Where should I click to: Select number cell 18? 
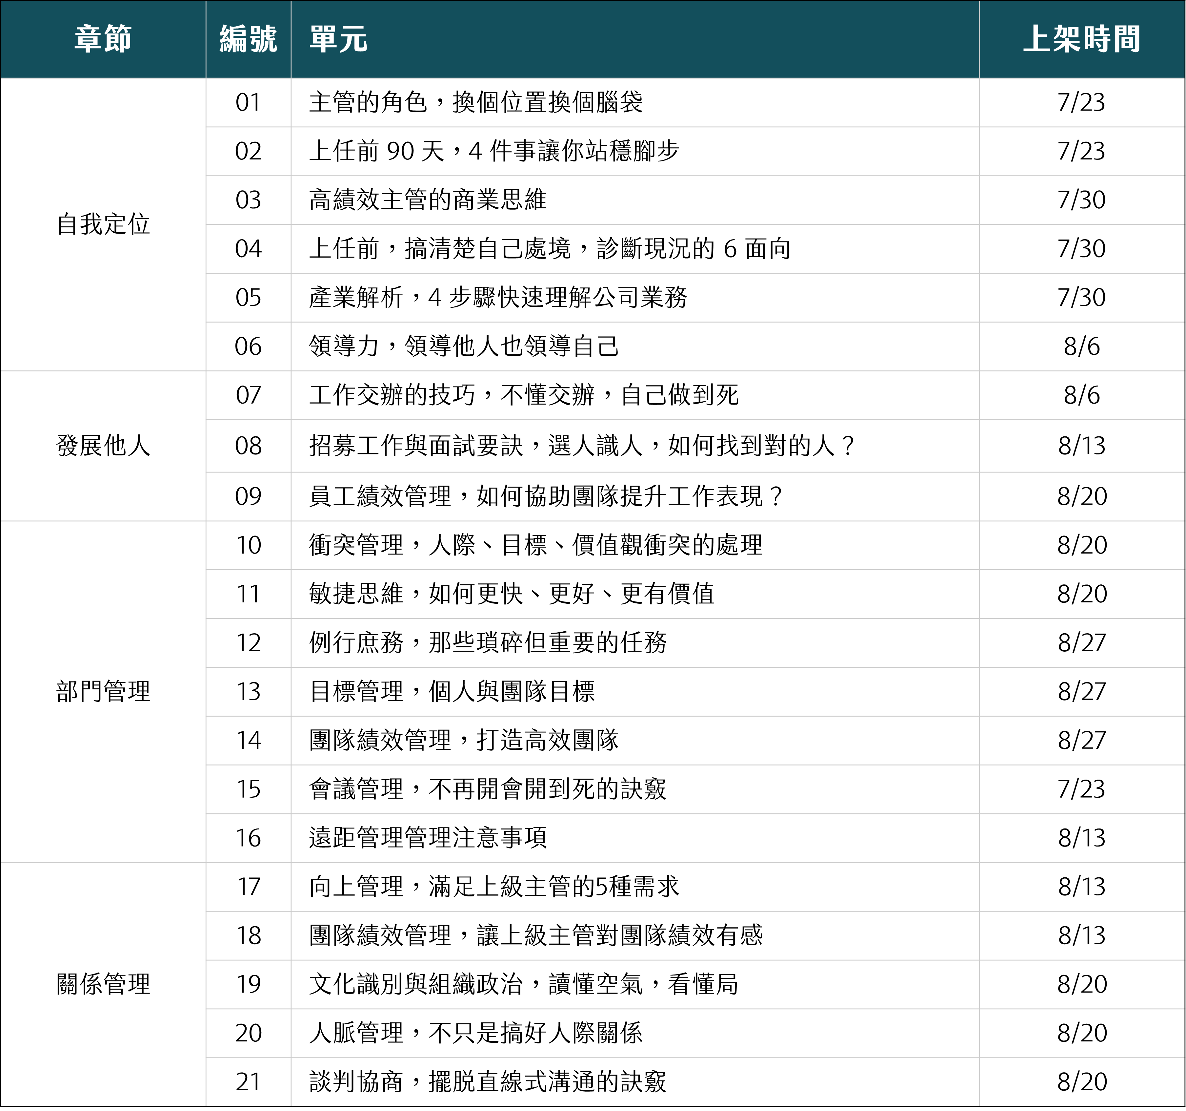[248, 936]
